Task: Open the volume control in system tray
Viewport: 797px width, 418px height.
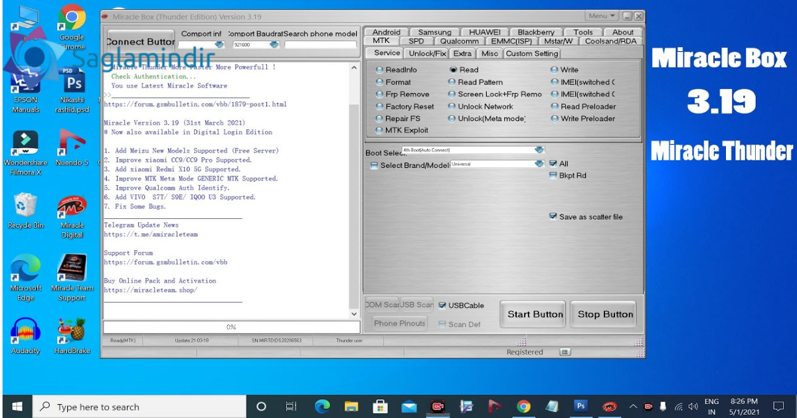Action: click(x=693, y=406)
